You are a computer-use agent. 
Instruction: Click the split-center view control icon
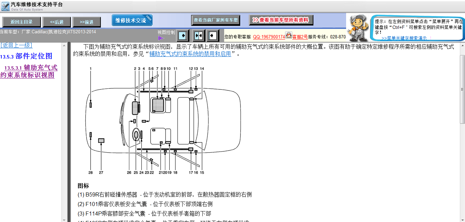tap(198, 35)
